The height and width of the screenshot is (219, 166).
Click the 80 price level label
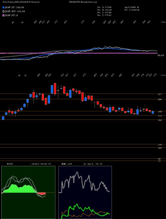[159, 159]
